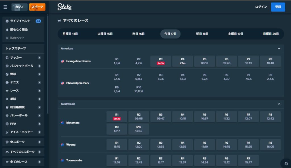Viewport: 291px width, 168px height.
Task: Click the live events play icon
Action: click(x=7, y=21)
